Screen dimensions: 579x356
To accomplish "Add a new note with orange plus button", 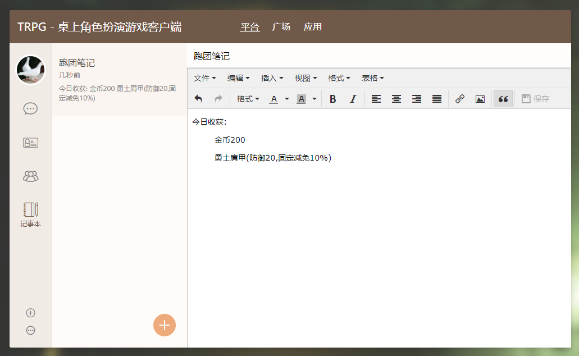I will (165, 325).
